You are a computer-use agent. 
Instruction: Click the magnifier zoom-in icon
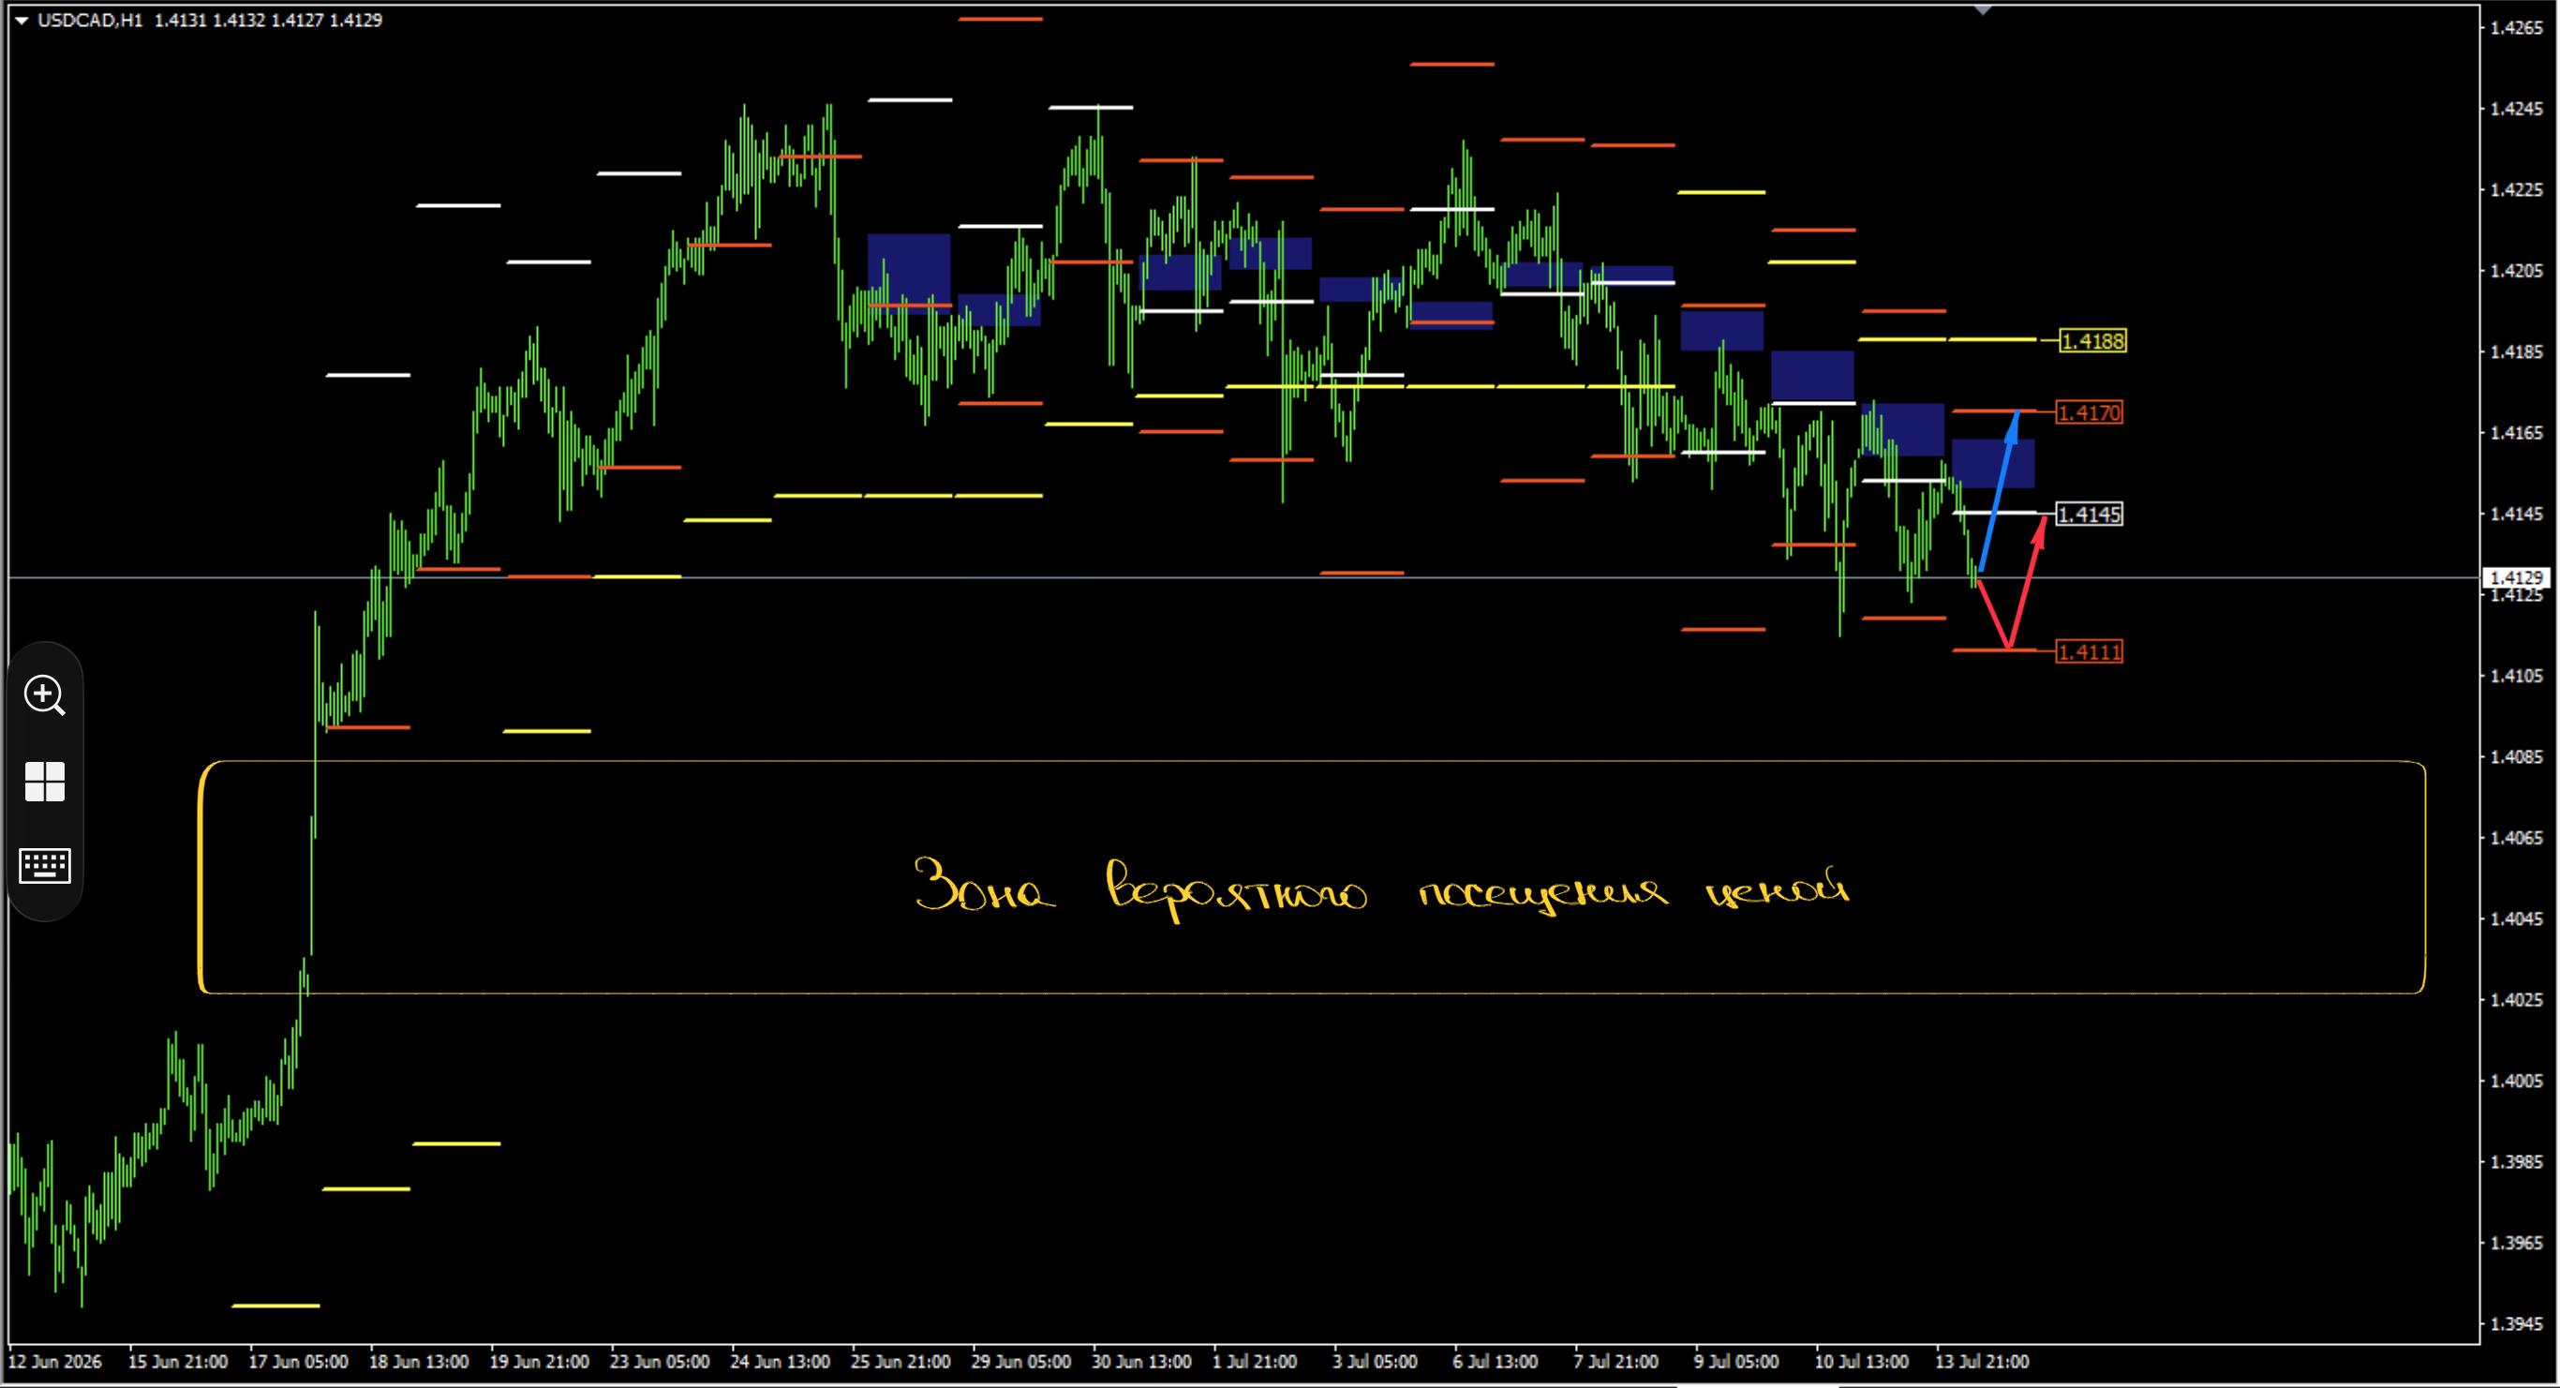pyautogui.click(x=45, y=695)
